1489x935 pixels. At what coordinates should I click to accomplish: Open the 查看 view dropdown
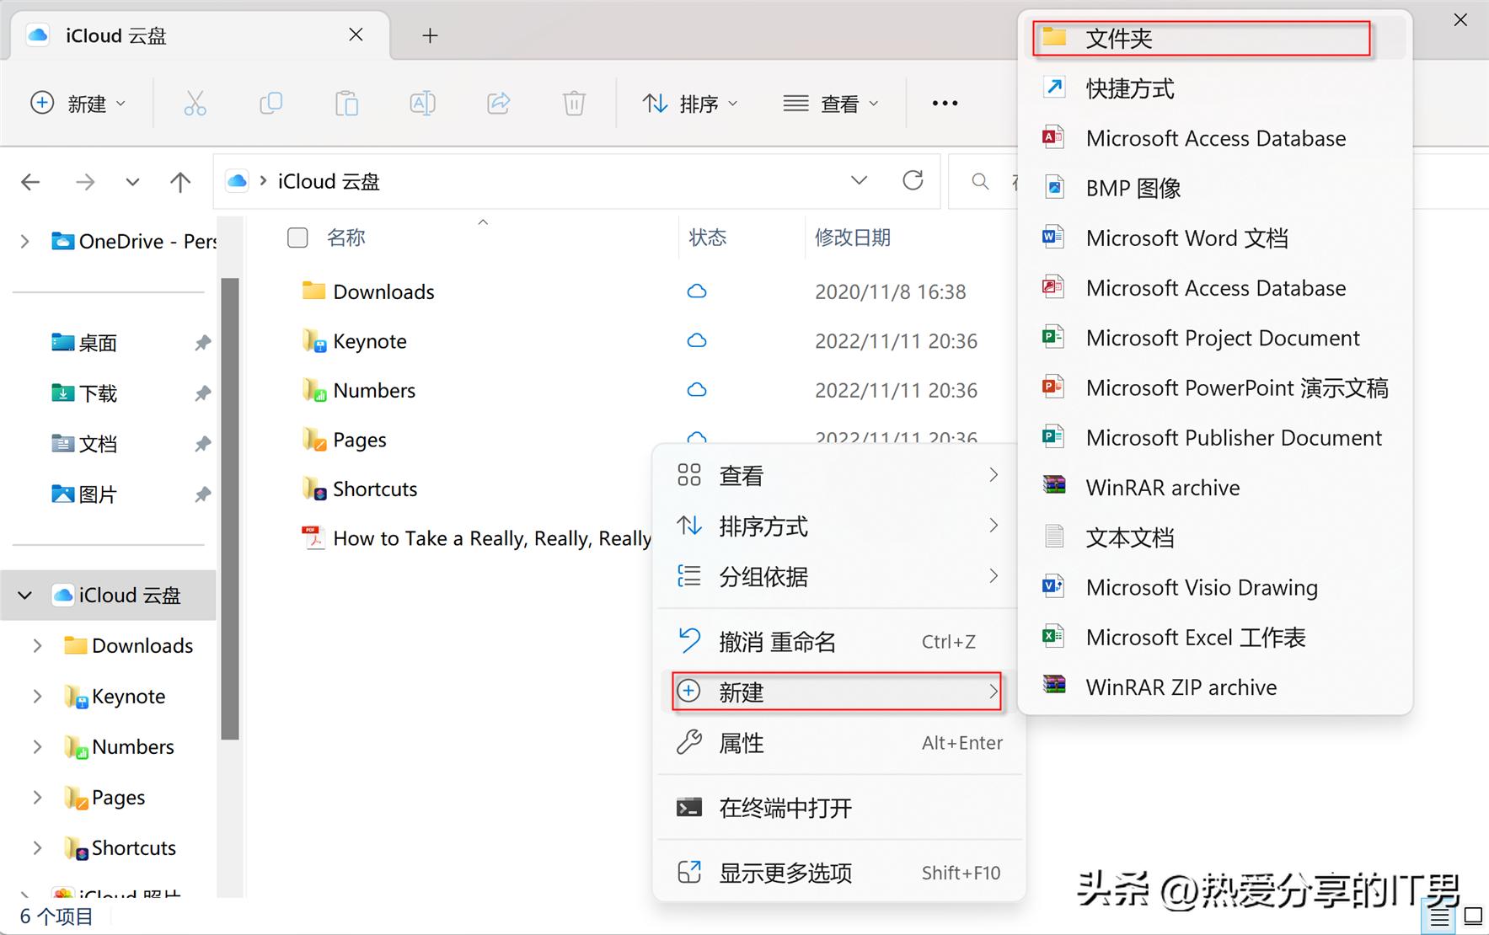pos(831,103)
